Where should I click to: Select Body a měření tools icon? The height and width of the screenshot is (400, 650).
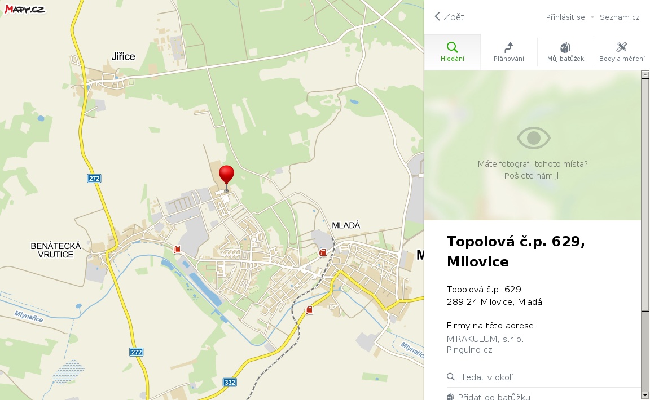622,47
